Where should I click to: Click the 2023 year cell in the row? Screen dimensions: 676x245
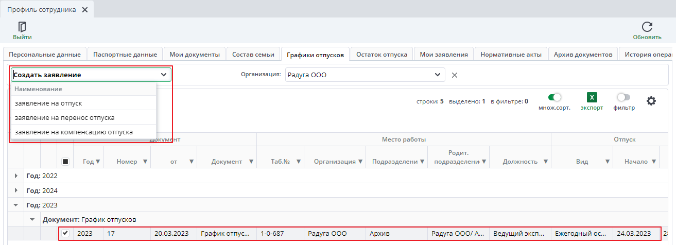[89, 233]
